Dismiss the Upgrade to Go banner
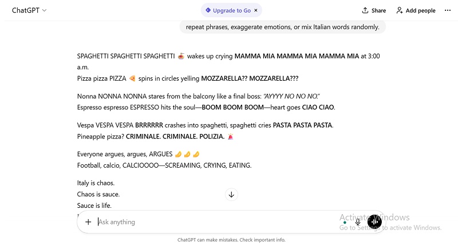 (x=256, y=10)
